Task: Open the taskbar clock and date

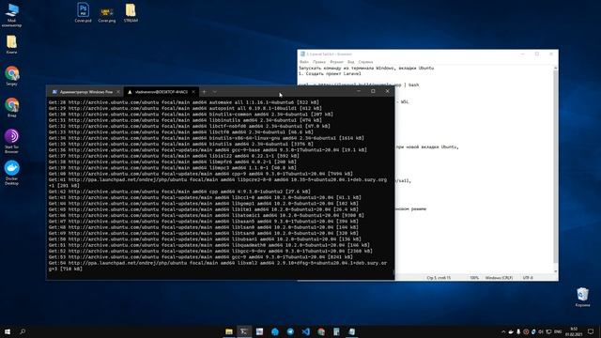Action: point(574,331)
